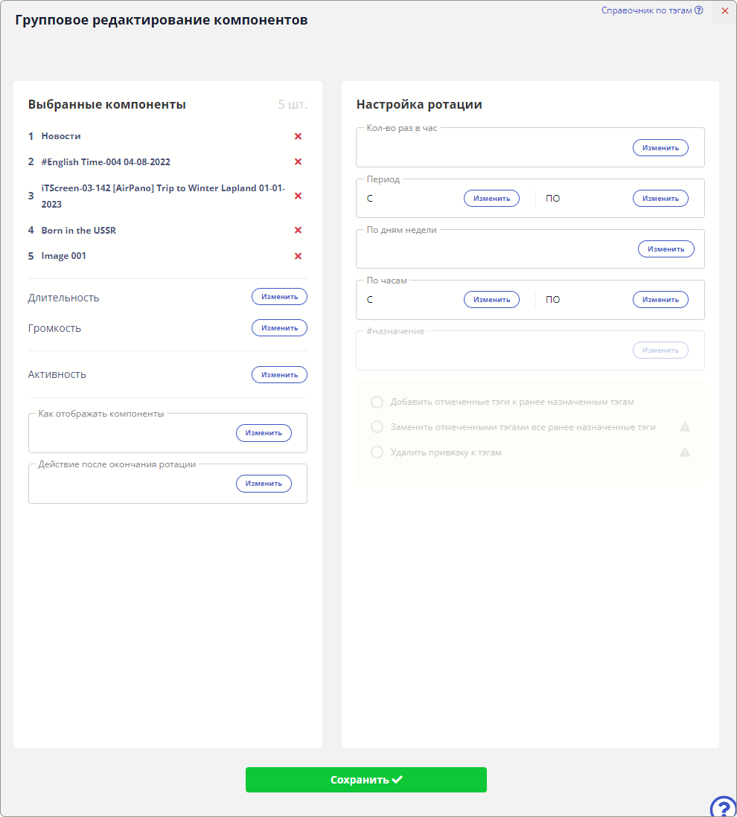Edit Действие после окончания ротации setting
Screen dimensions: 737x817
[264, 484]
